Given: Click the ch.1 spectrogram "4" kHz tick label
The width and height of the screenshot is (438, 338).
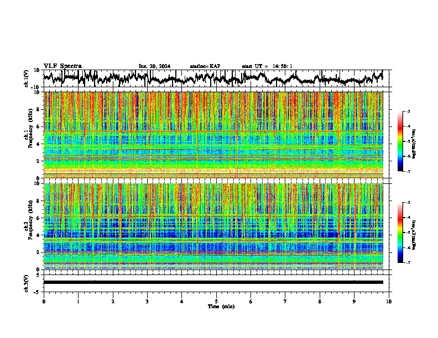Looking at the screenshot, I should click(x=39, y=144).
